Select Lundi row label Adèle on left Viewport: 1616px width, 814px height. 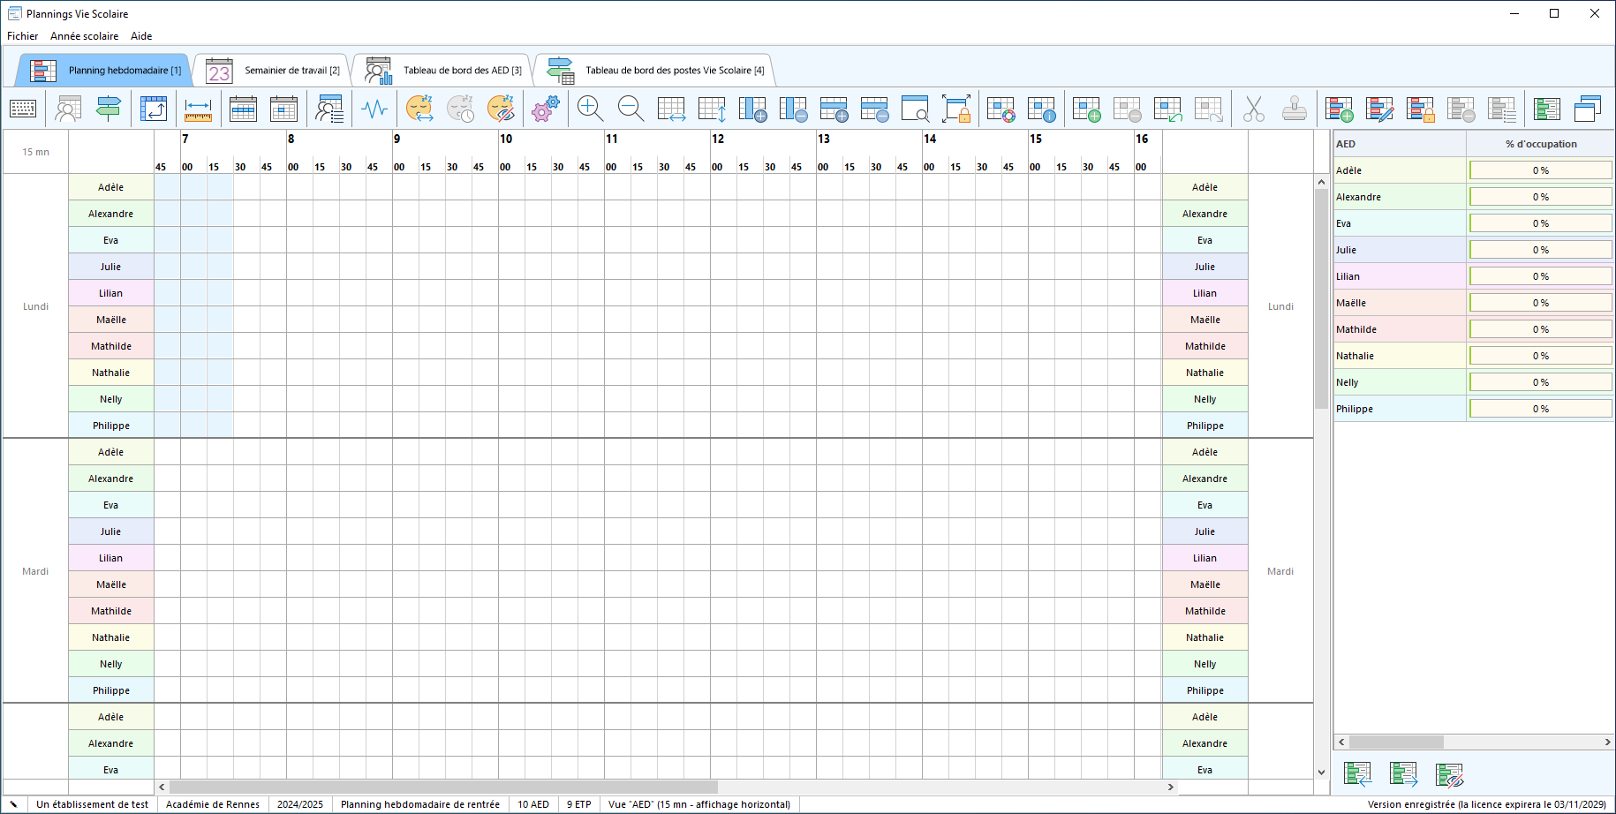pos(111,187)
